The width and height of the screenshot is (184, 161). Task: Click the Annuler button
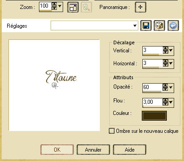[x=93, y=149]
